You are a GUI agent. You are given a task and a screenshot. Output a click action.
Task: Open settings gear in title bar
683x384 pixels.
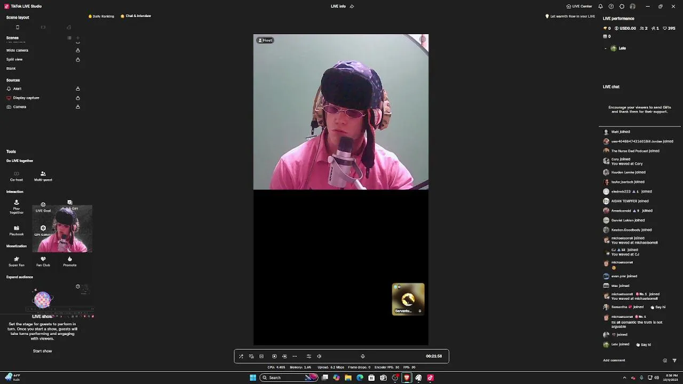pos(622,6)
